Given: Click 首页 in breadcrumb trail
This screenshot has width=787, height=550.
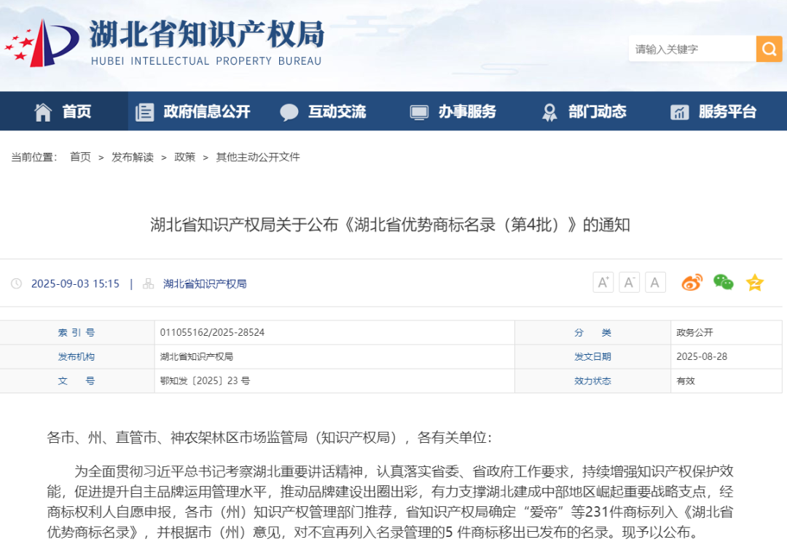Looking at the screenshot, I should tap(80, 157).
